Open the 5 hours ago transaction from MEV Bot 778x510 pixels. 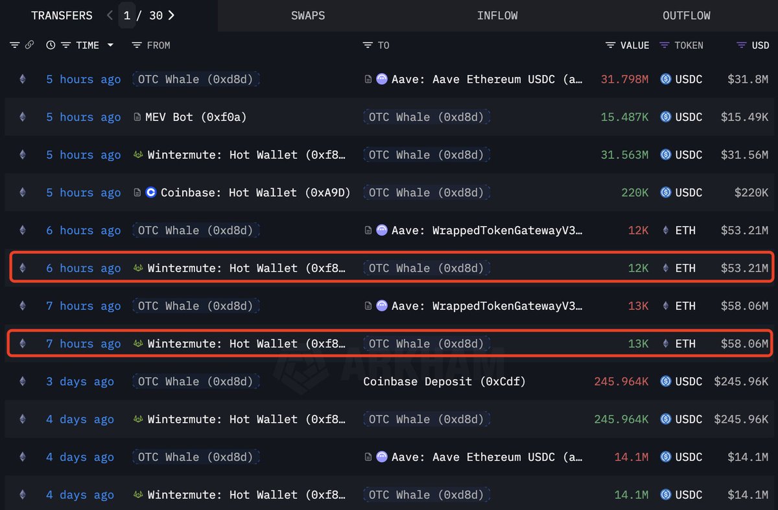pyautogui.click(x=83, y=117)
